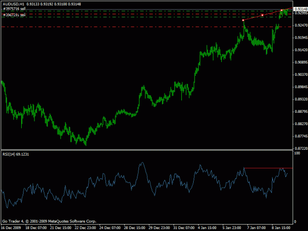Select the trendline's end anchor near latest candles

pos(282,10)
